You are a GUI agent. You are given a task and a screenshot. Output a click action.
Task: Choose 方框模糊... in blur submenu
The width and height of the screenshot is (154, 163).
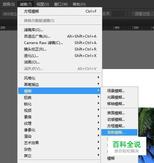tap(120, 126)
